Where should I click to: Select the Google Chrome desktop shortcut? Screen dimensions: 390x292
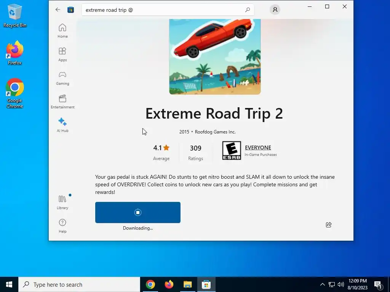point(15,94)
